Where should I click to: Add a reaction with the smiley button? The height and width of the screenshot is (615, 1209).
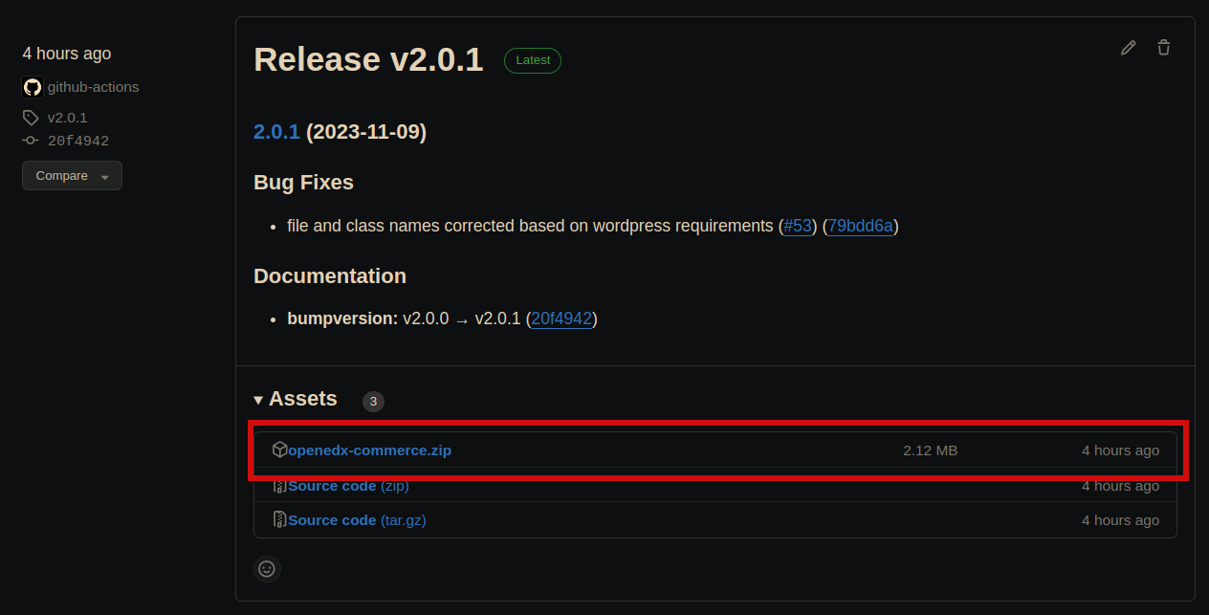coord(267,569)
